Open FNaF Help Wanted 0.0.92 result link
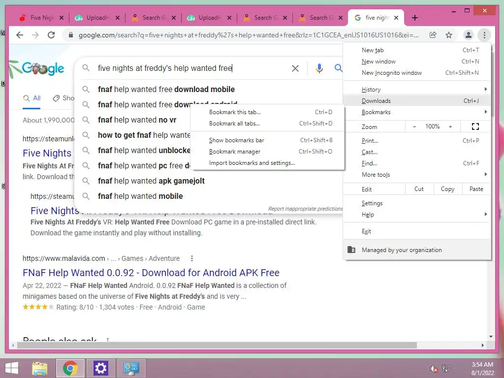The image size is (504, 378). click(x=151, y=273)
